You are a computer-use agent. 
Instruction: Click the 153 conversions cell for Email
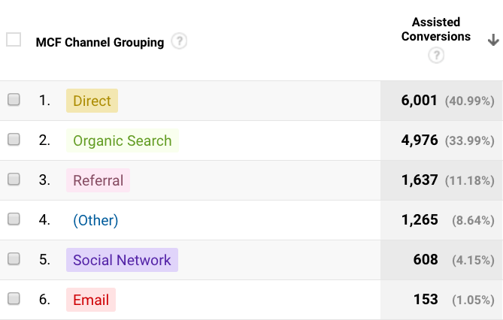[x=426, y=300]
